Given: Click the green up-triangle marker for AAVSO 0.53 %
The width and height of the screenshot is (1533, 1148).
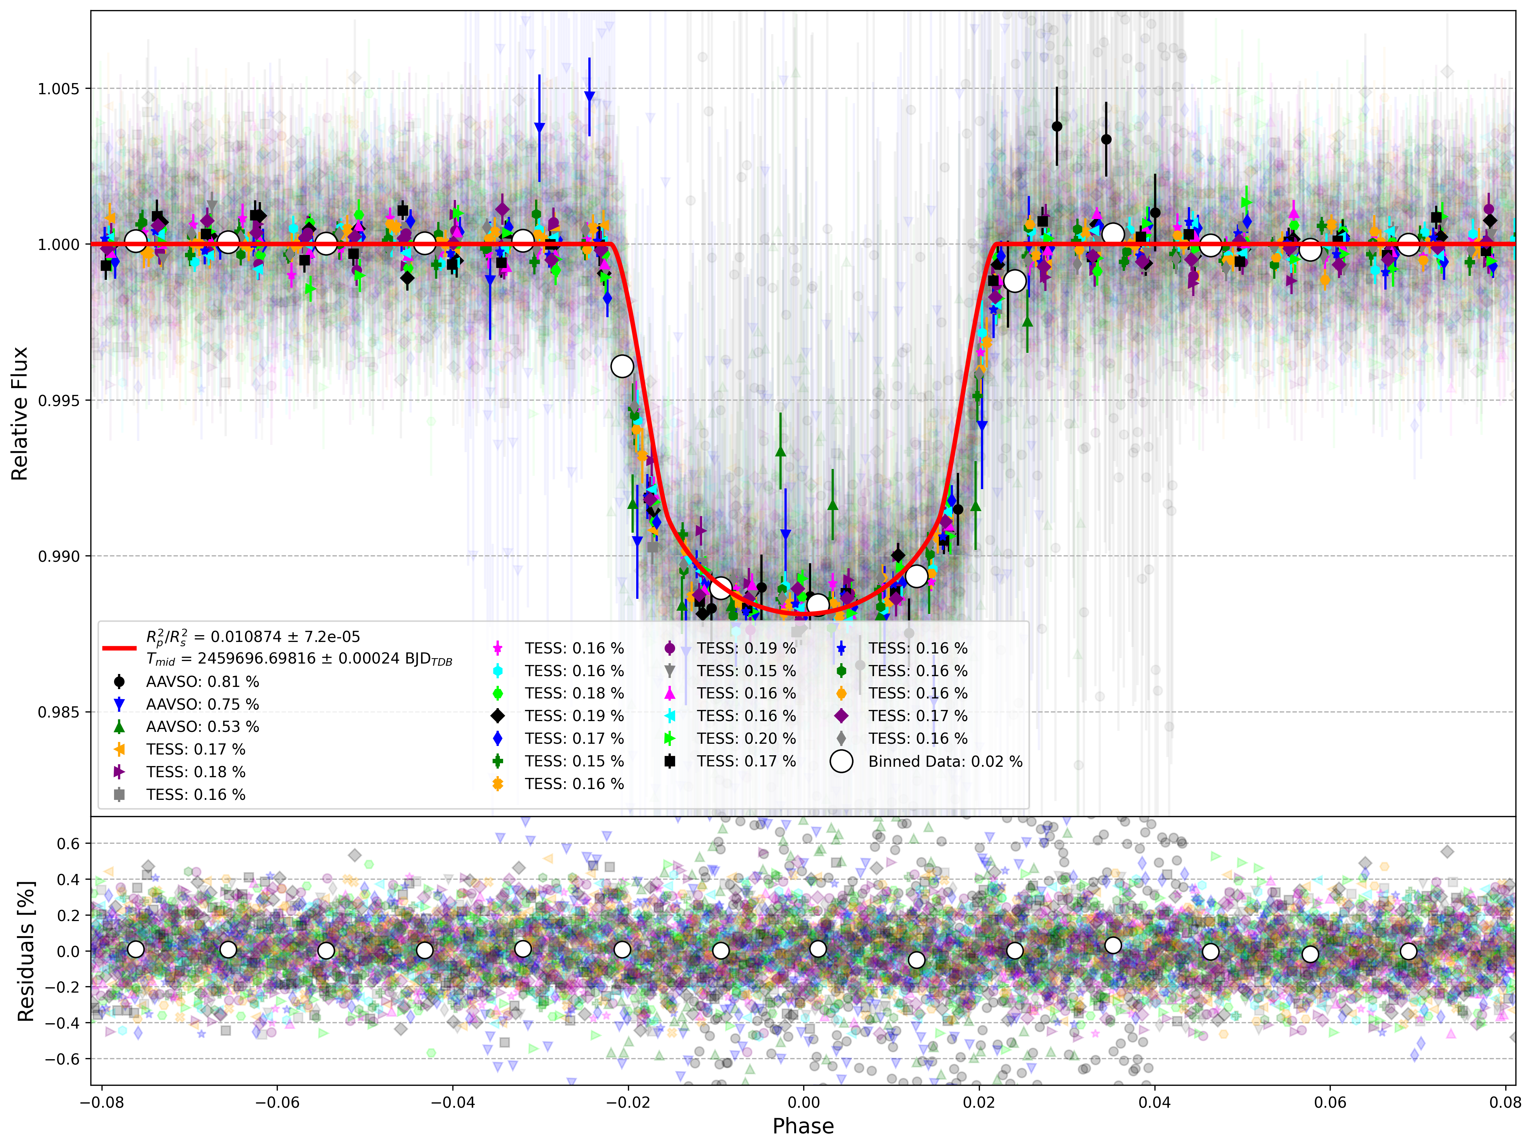Looking at the screenshot, I should [119, 727].
